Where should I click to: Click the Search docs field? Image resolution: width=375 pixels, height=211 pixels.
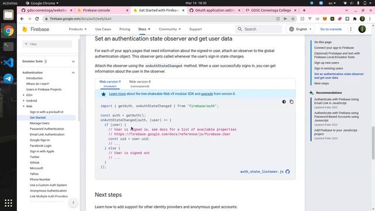coord(259,29)
